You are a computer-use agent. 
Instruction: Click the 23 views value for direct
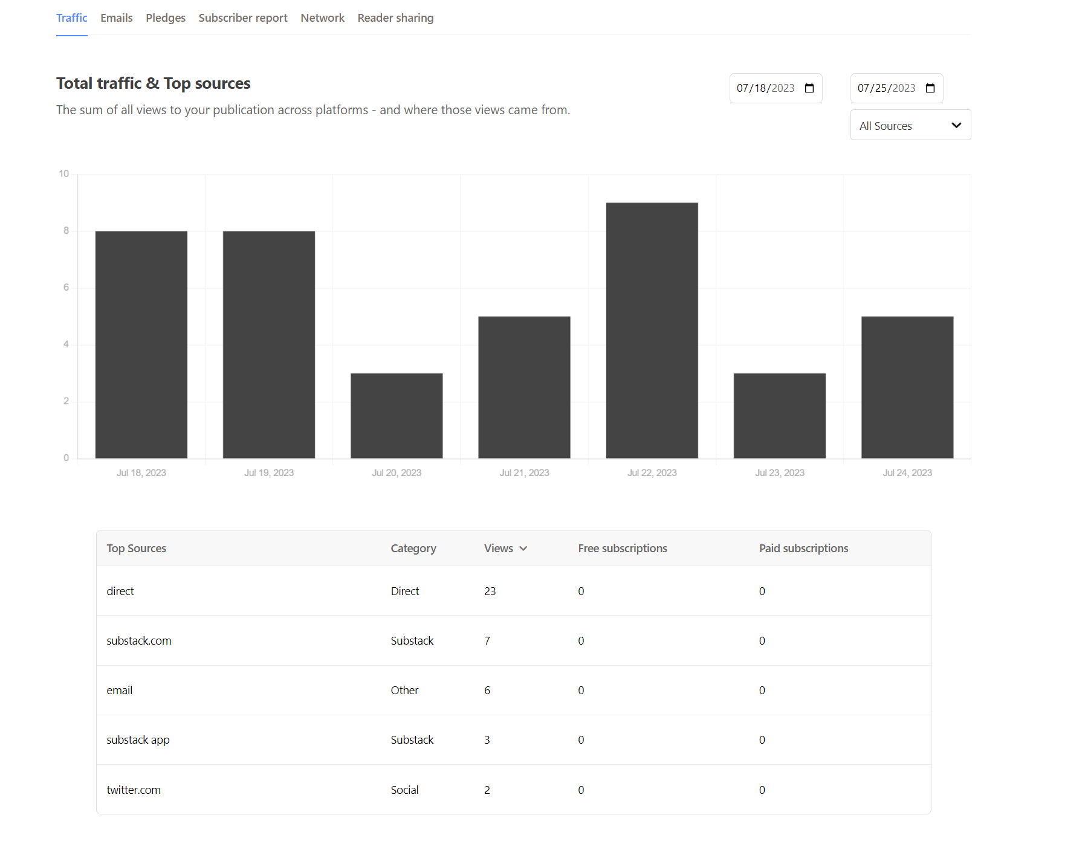click(490, 591)
